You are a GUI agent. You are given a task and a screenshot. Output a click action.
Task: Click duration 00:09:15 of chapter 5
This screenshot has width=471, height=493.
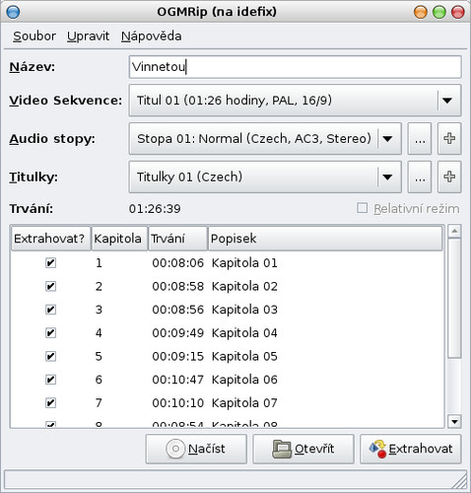click(x=177, y=356)
